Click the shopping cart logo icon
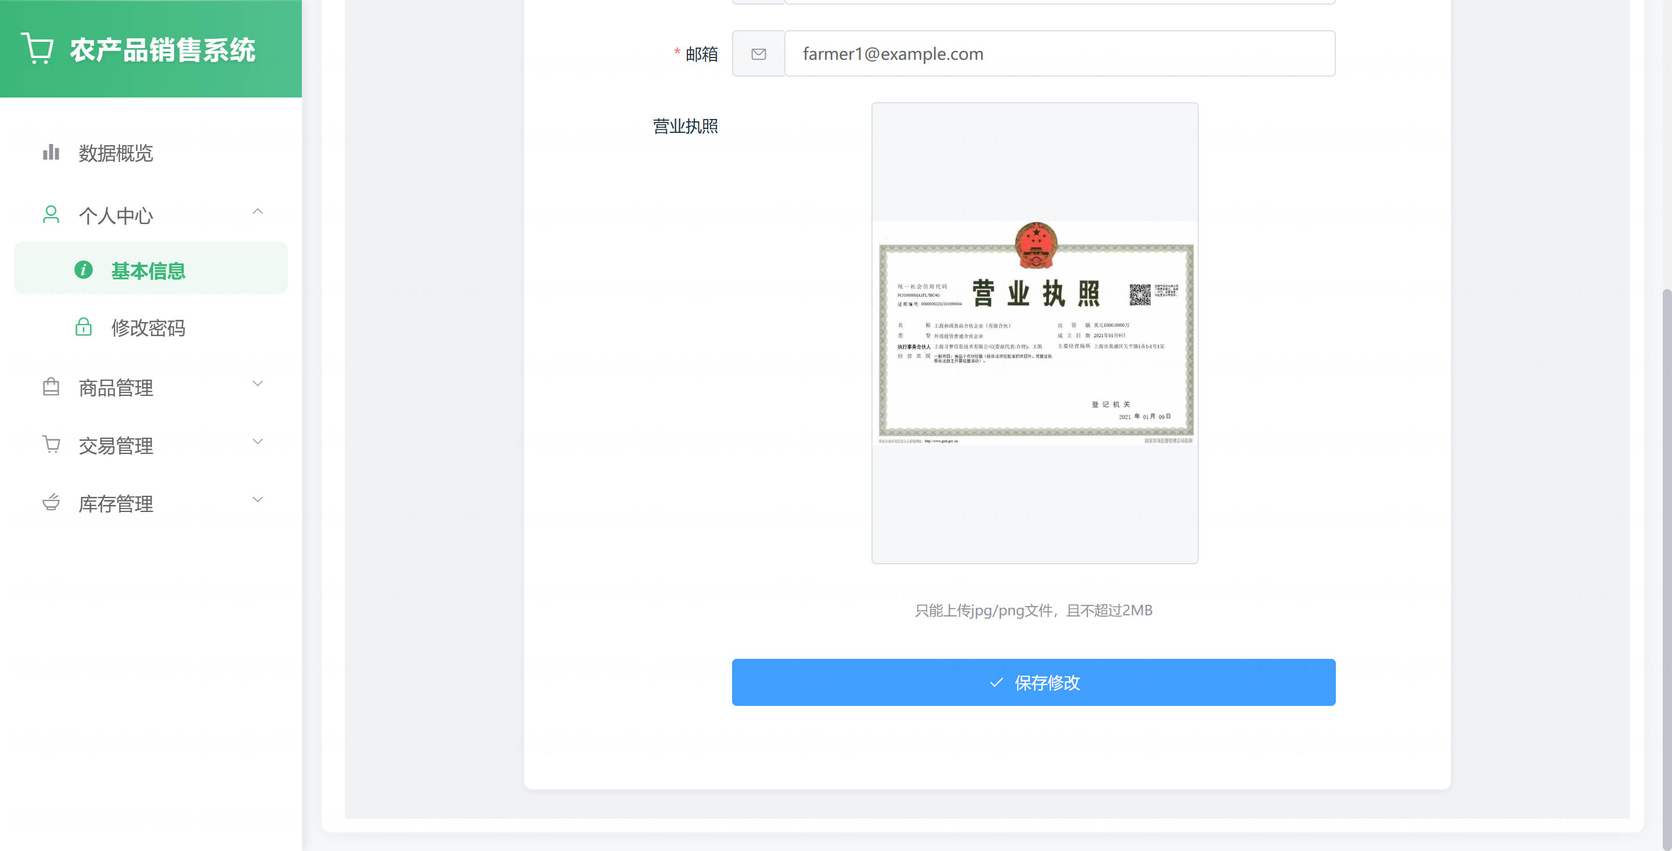 point(38,49)
